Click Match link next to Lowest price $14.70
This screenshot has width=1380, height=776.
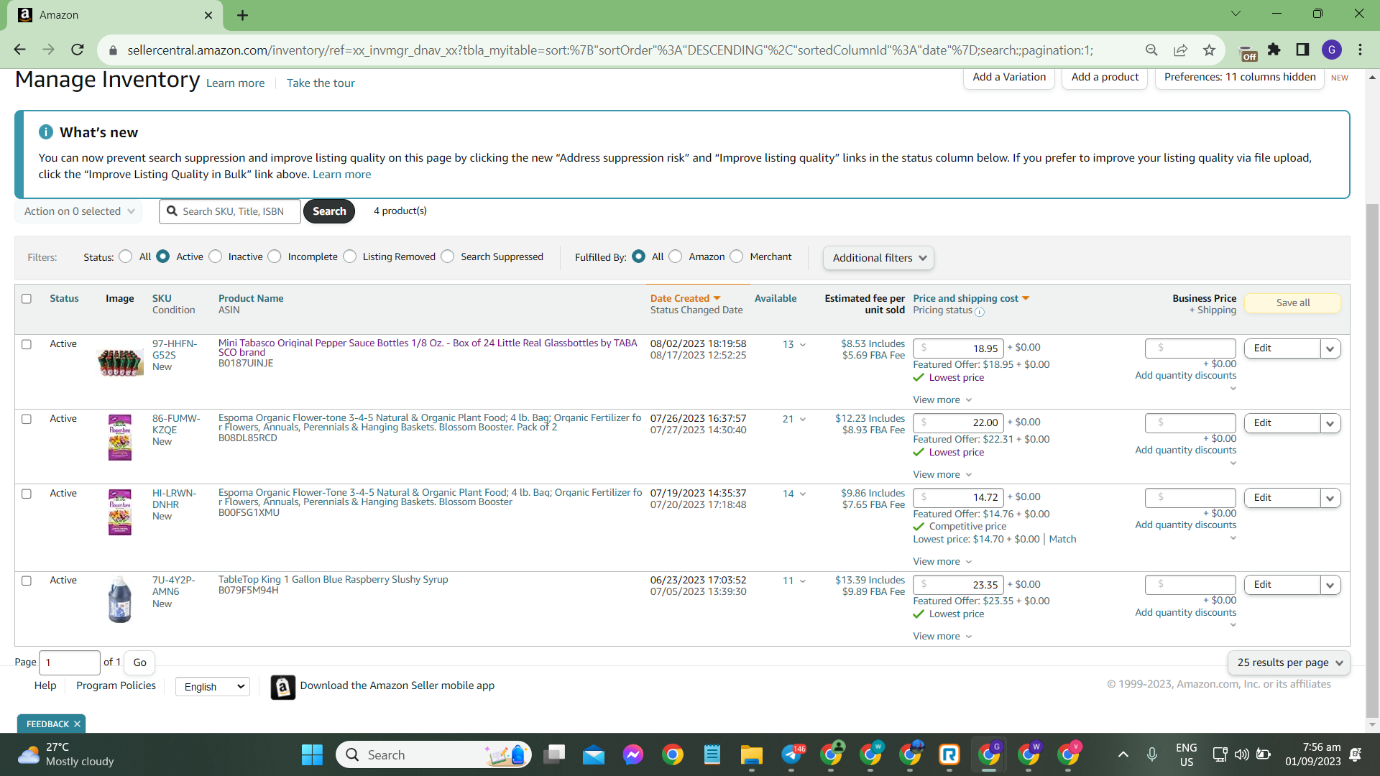1062,540
